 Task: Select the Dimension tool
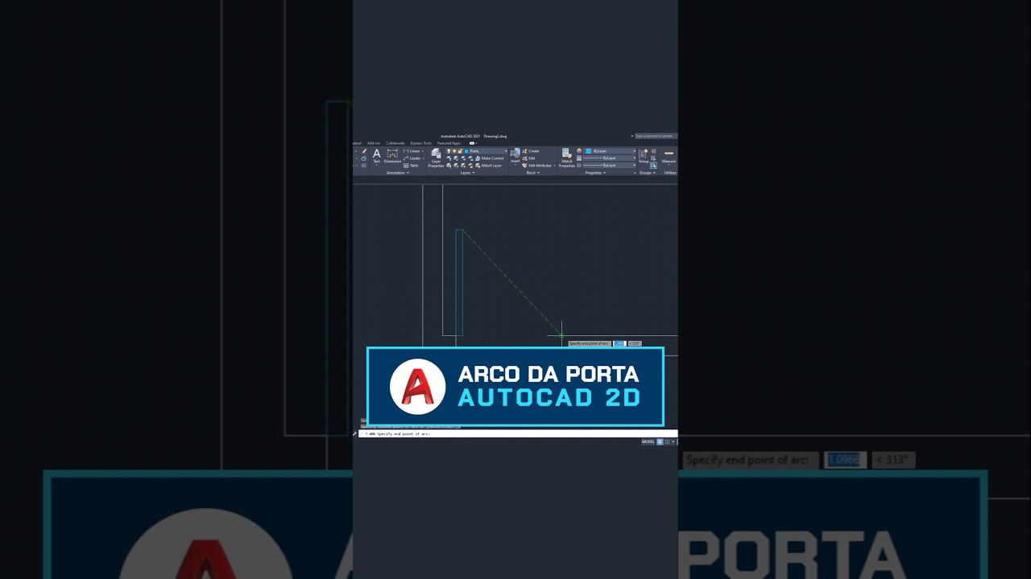click(x=392, y=156)
